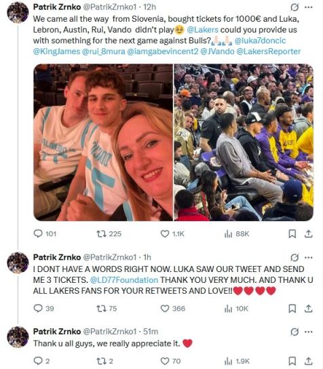Screen dimensions: 323x369
Task: Open Patrik Zrnko avatar on top tweet
Action: click(x=18, y=12)
